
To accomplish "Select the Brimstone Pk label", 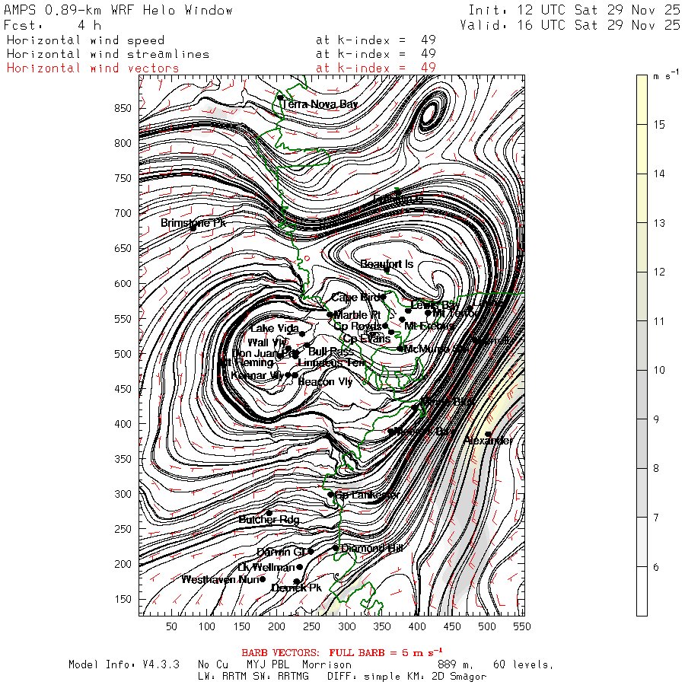I will [x=193, y=223].
